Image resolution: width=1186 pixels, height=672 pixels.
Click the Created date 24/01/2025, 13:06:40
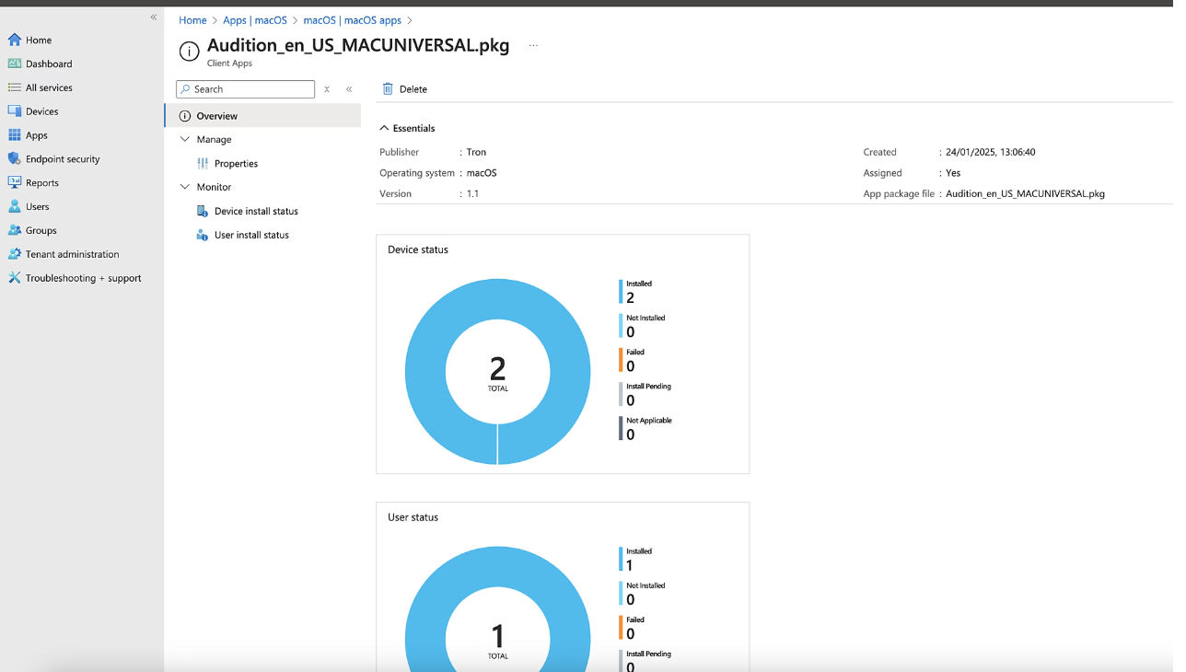coord(991,152)
